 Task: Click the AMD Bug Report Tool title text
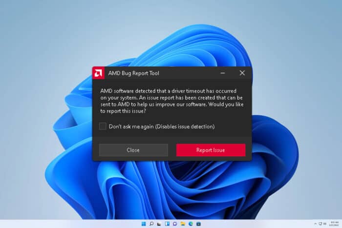click(134, 73)
